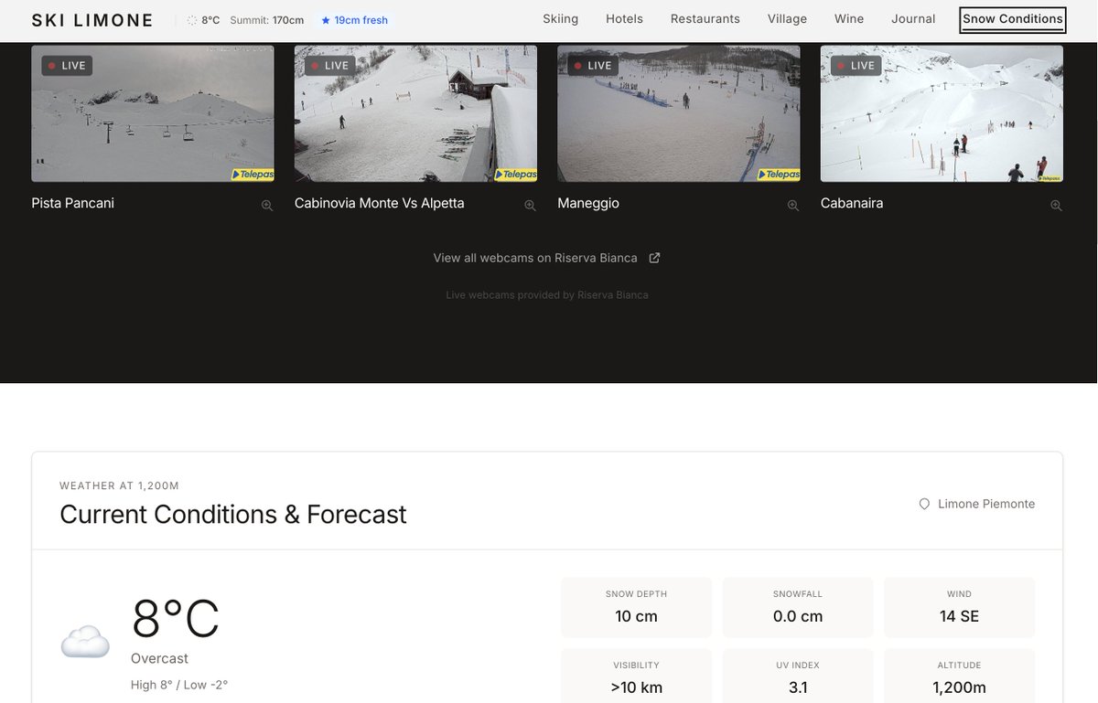Go to the Hotels section

(625, 19)
